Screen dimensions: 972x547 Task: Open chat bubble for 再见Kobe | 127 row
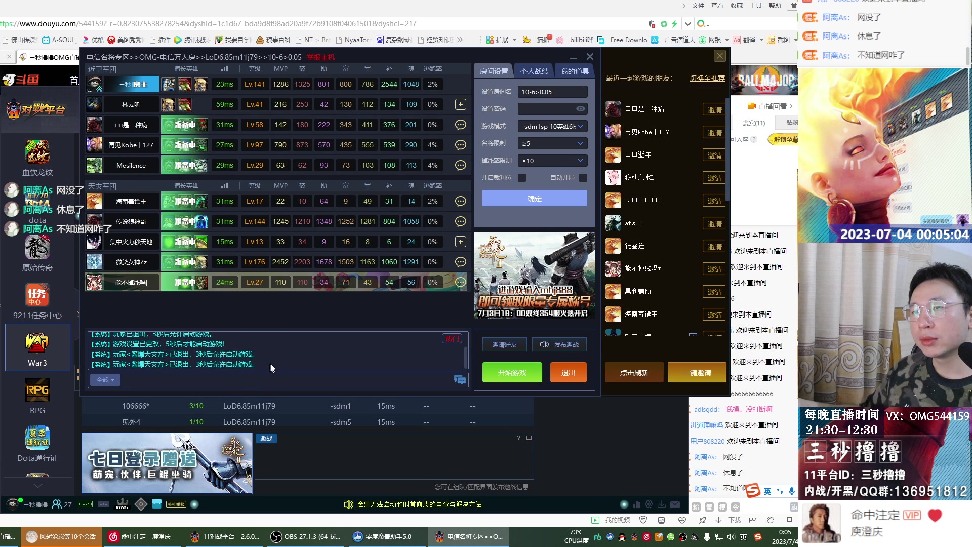(x=460, y=145)
